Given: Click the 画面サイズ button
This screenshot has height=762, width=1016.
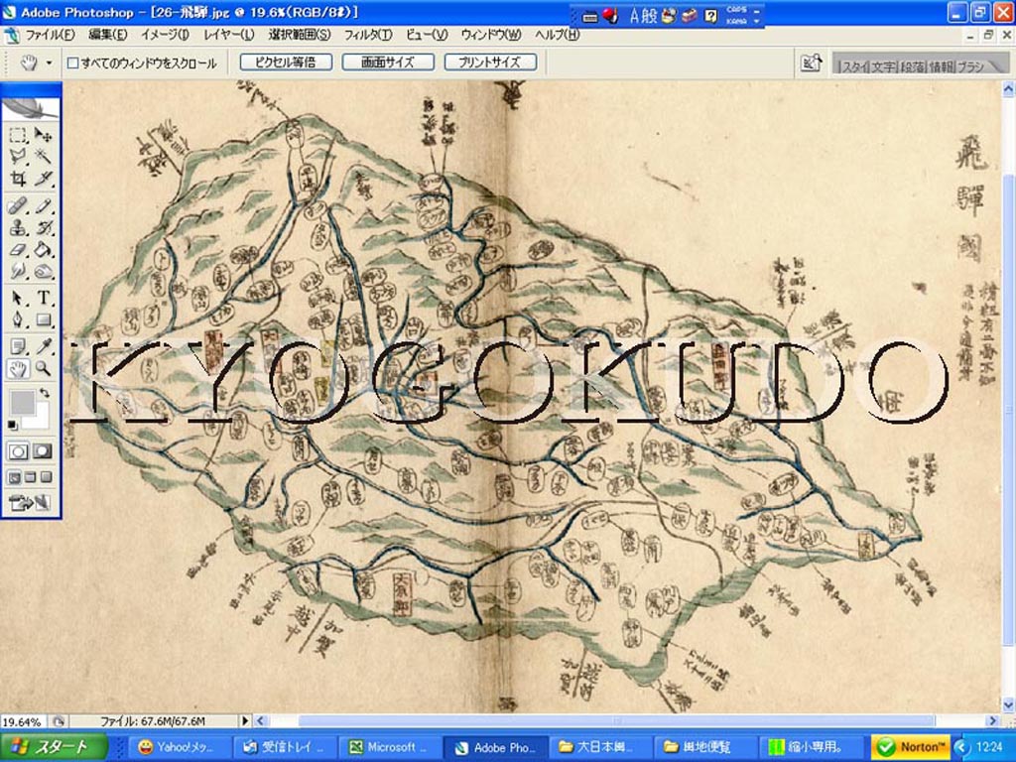Looking at the screenshot, I should pos(388,63).
